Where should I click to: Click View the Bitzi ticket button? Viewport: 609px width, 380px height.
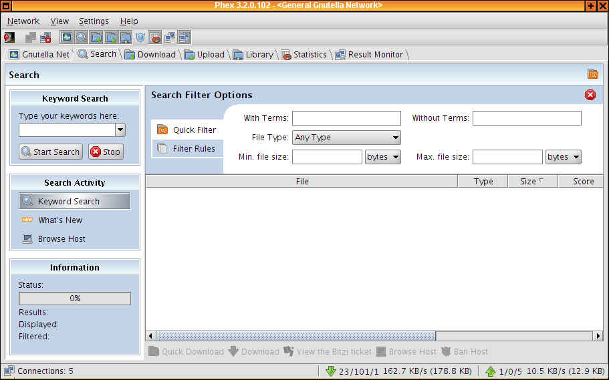pyautogui.click(x=328, y=352)
